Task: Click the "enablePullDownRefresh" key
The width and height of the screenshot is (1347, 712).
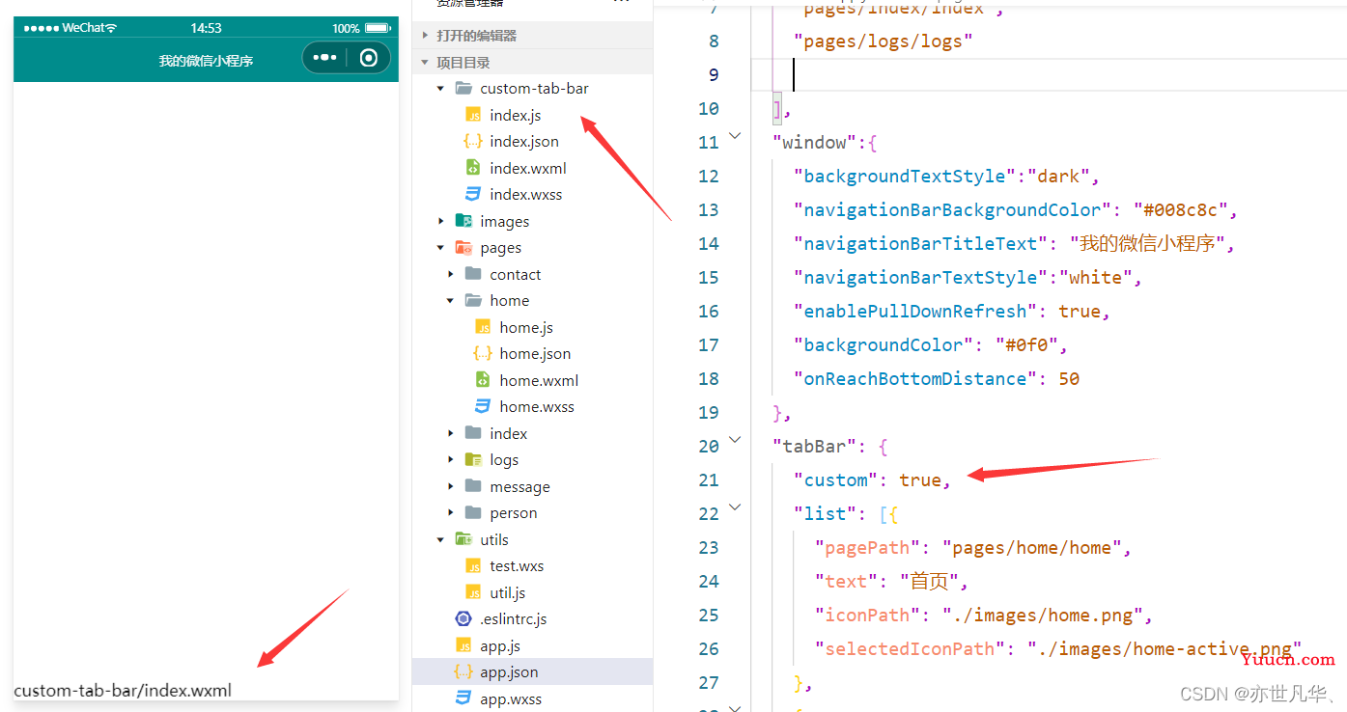Action: (913, 311)
